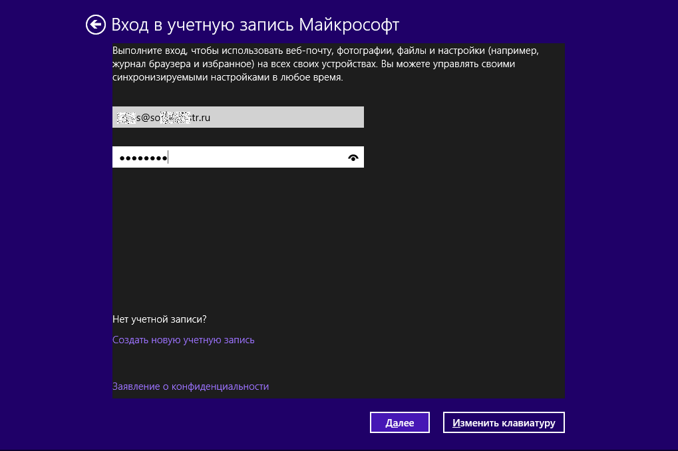This screenshot has width=678, height=451.
Task: Click into the password field
Action: coord(238,157)
